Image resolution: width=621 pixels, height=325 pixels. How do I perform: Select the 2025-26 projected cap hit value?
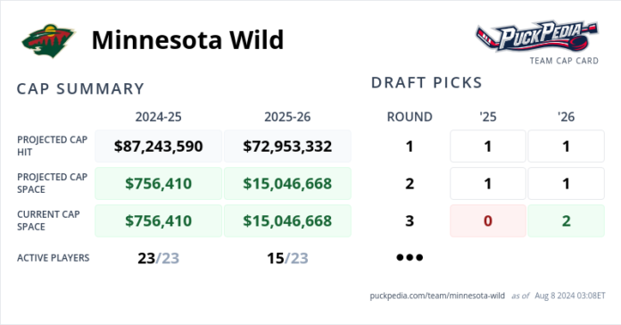tap(287, 146)
